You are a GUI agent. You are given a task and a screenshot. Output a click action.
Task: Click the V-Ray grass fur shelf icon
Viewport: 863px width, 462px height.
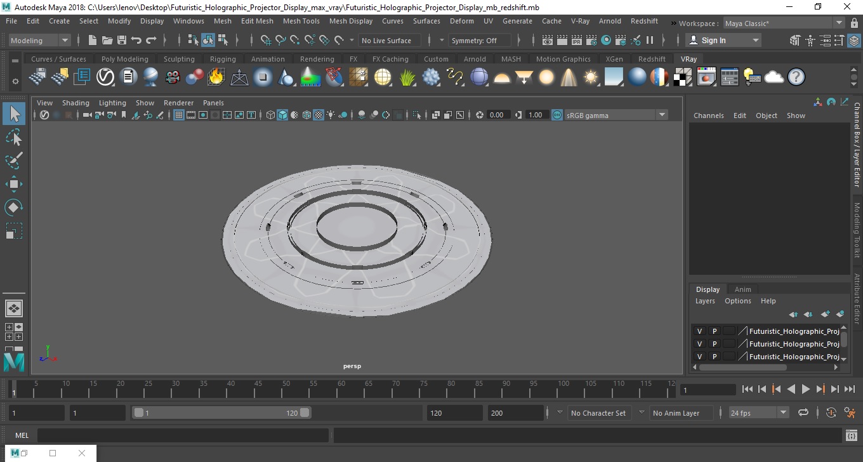click(407, 77)
